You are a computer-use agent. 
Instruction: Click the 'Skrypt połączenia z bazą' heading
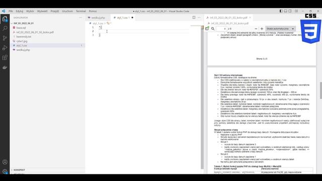[x=226, y=130]
